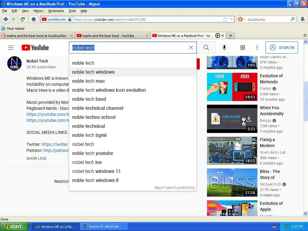Open the Edit menu
The height and width of the screenshot is (231, 308).
coord(14,11)
